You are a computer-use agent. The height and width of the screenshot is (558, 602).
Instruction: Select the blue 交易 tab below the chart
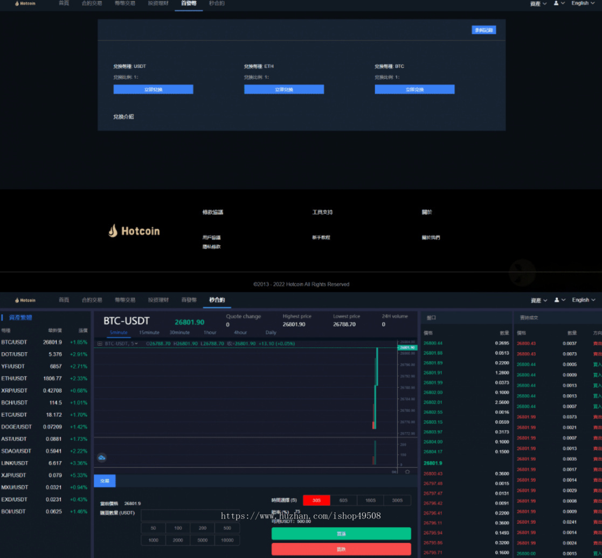click(x=105, y=481)
